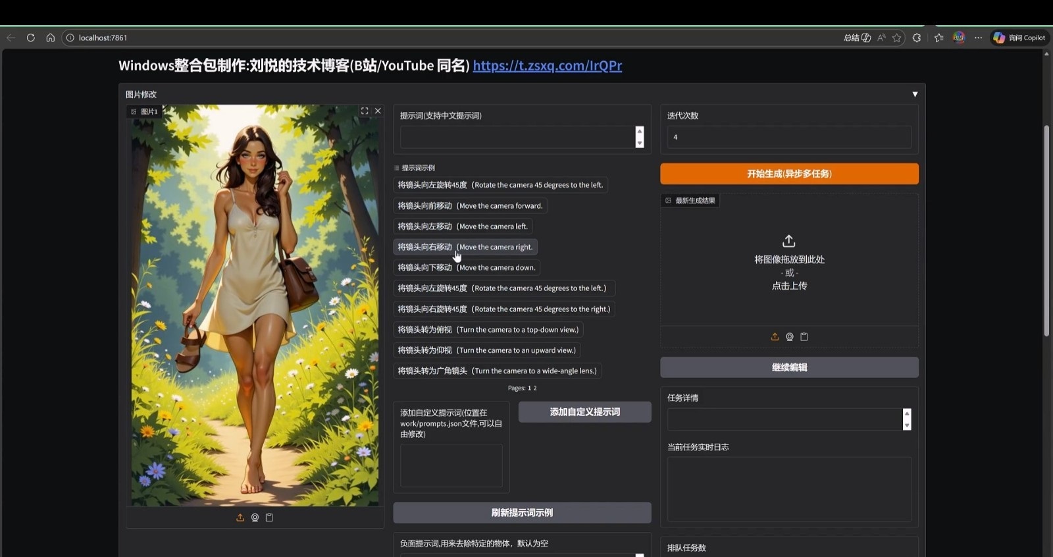The image size is (1053, 557).
Task: Refresh the browser page
Action: click(30, 38)
